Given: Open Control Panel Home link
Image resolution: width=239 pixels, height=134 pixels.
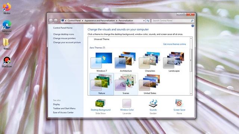Looking at the screenshot, I should tap(63, 28).
